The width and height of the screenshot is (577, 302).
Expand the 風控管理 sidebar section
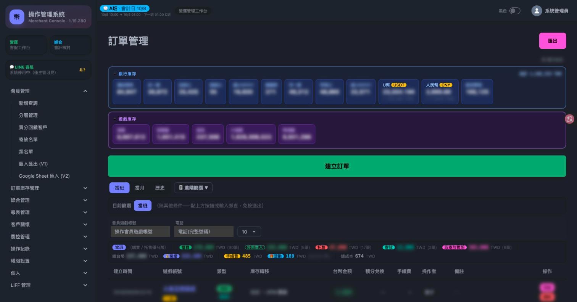click(x=49, y=237)
